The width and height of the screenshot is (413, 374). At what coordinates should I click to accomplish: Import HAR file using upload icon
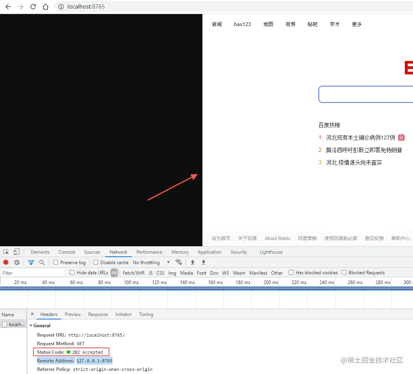[x=193, y=262]
